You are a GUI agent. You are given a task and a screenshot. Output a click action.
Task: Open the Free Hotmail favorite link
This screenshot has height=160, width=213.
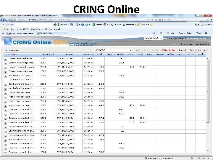pyautogui.click(x=53, y=29)
